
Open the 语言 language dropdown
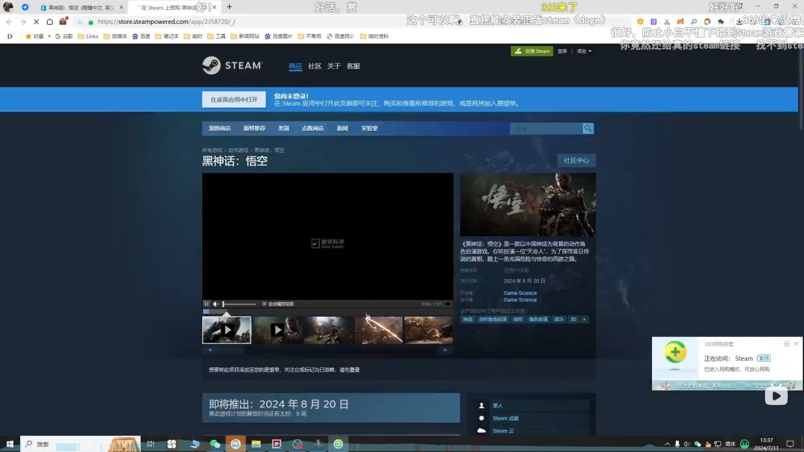(x=584, y=51)
